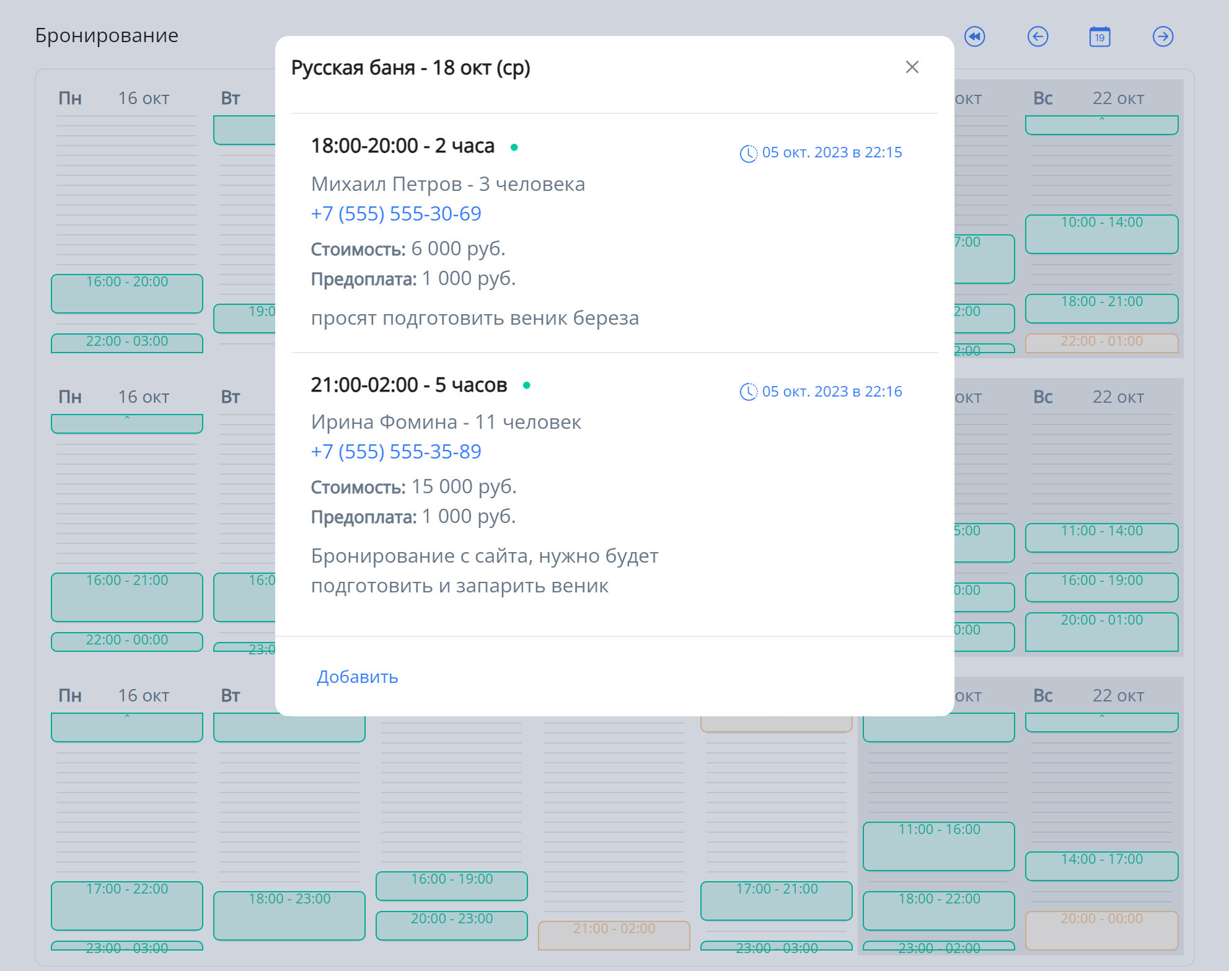Image resolution: width=1229 pixels, height=971 pixels.
Task: Click the cost value 15 000 руб.
Action: (464, 486)
